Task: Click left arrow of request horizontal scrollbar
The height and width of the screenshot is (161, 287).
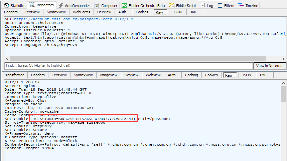Action: click(x=7, y=59)
